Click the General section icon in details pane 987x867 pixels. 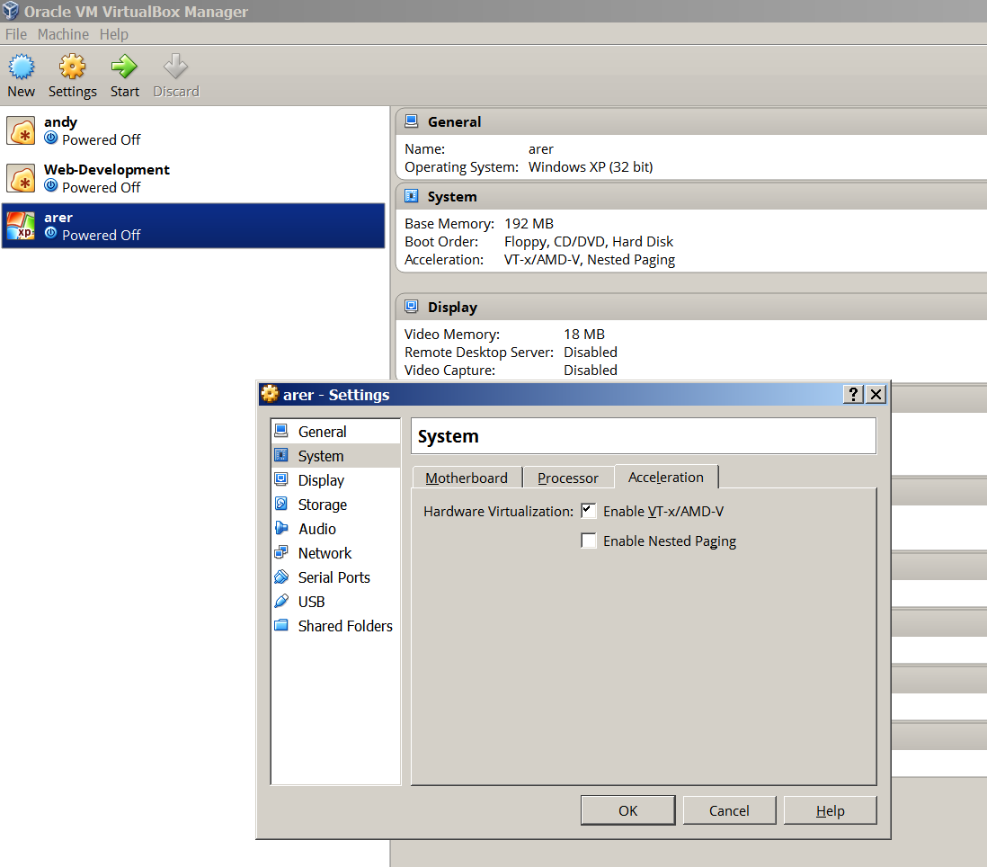pyautogui.click(x=411, y=121)
